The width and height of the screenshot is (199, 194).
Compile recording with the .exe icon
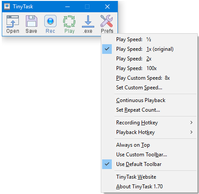coord(88,24)
